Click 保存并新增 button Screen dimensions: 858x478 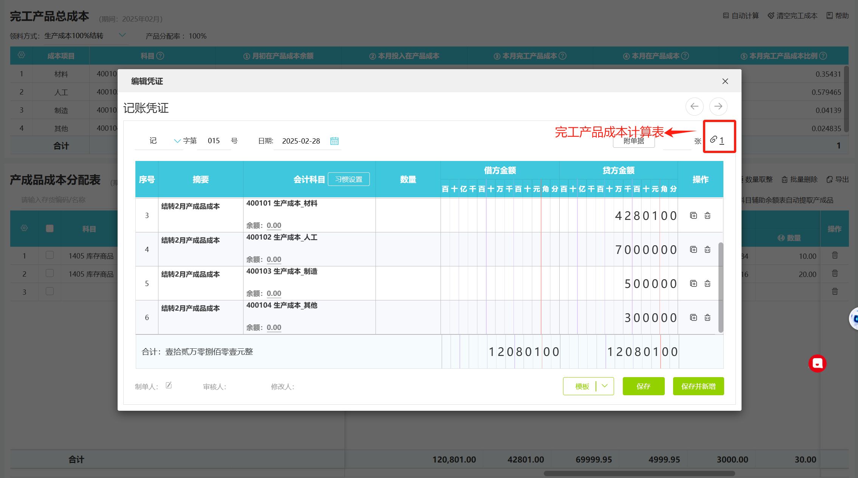tap(698, 386)
